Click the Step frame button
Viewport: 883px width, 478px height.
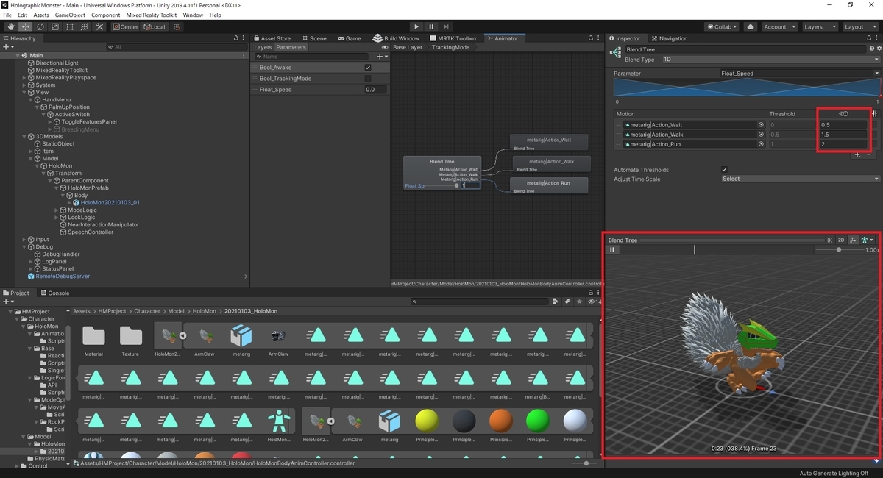pyautogui.click(x=446, y=26)
